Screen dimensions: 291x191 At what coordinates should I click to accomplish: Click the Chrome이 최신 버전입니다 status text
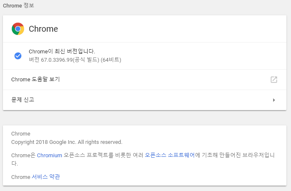[x=62, y=51]
